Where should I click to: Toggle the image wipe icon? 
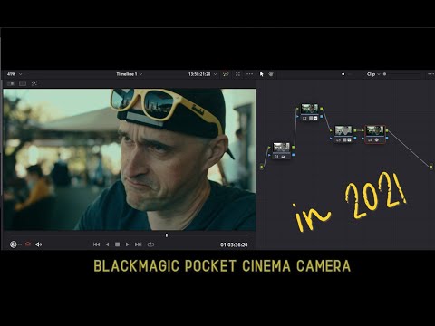point(11,83)
